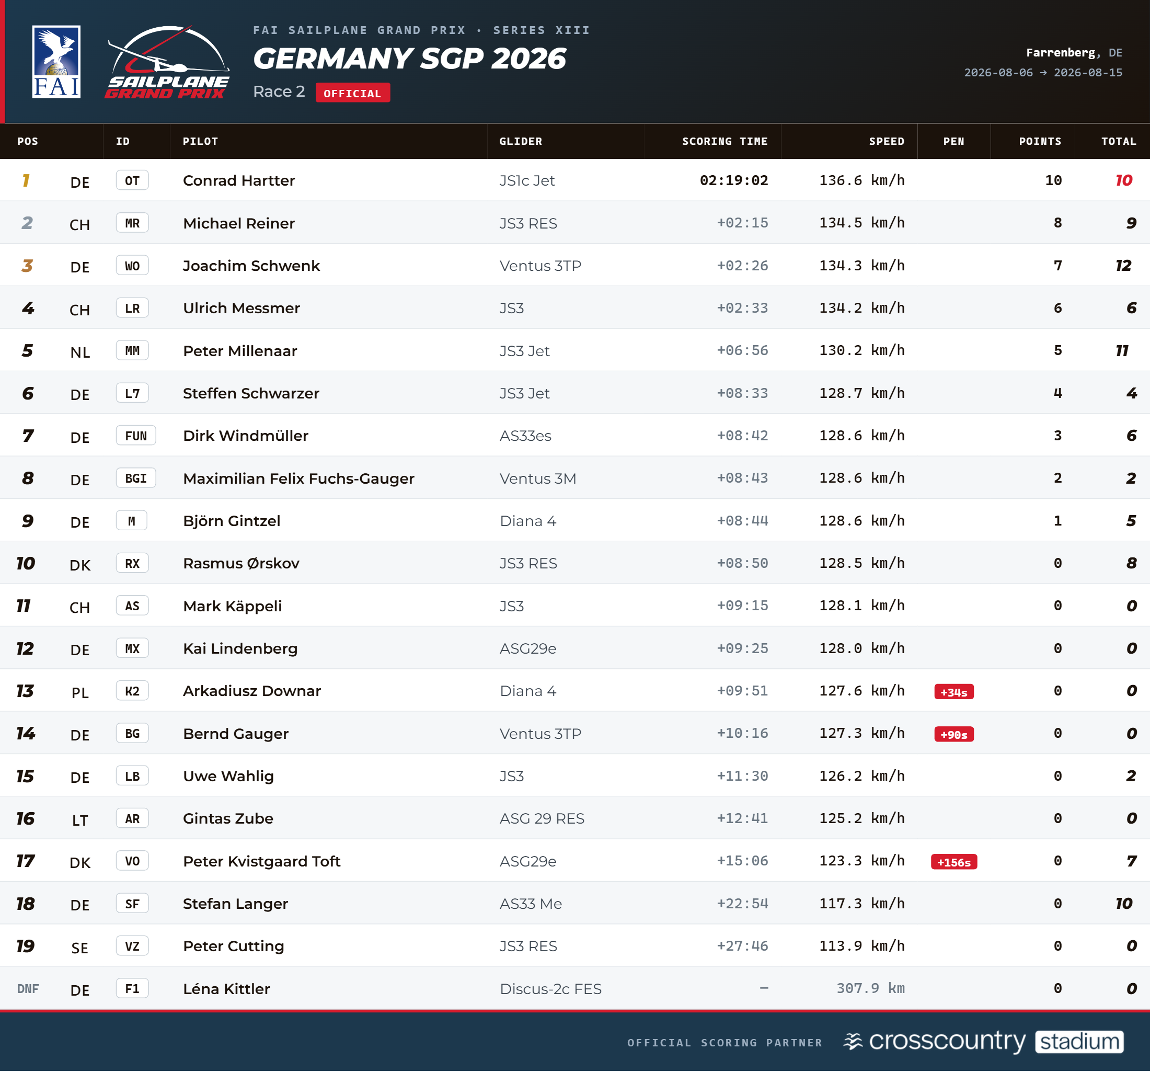
Task: Open pilot Uwe Wahlig
Action: (x=228, y=776)
